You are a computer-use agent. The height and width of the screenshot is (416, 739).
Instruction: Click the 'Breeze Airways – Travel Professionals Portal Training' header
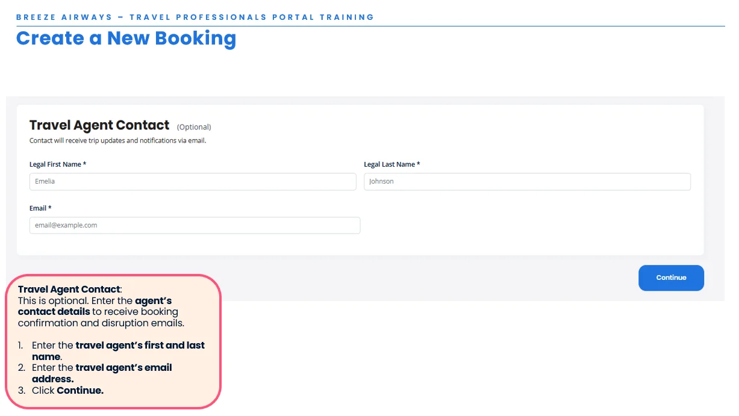(x=195, y=17)
